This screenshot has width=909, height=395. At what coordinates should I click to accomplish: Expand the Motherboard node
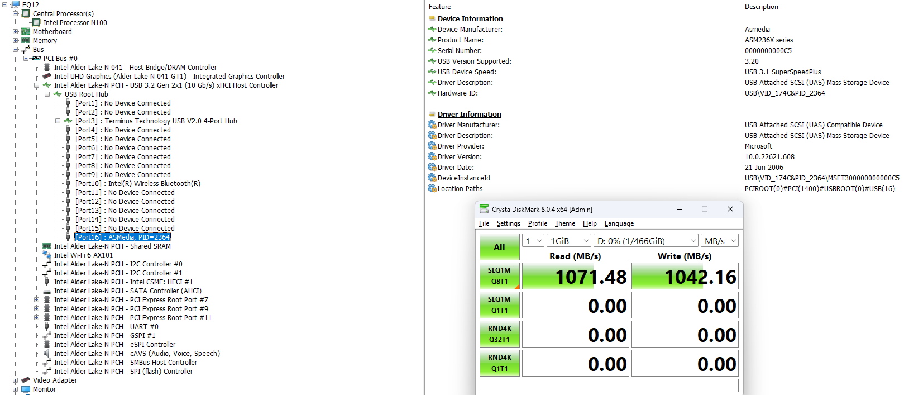(16, 31)
